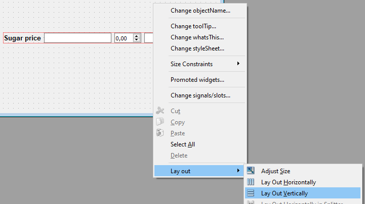This screenshot has height=204, width=365.
Task: Select Change signals/slots... option
Action: point(200,95)
